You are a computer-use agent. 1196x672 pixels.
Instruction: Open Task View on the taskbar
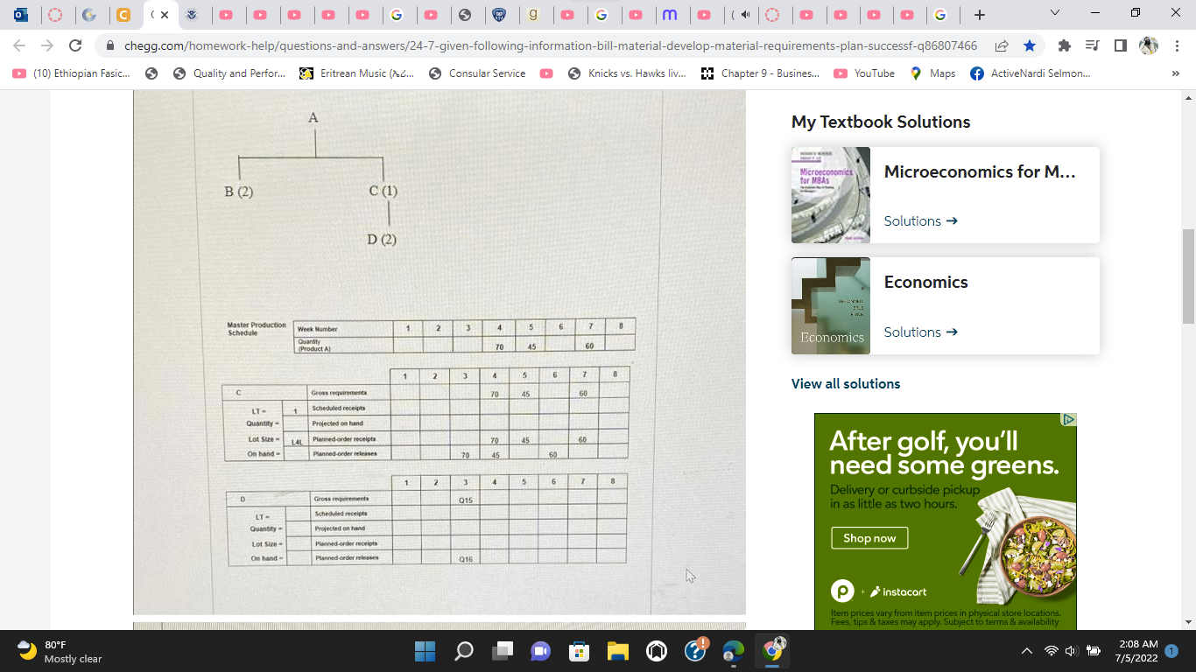tap(502, 651)
